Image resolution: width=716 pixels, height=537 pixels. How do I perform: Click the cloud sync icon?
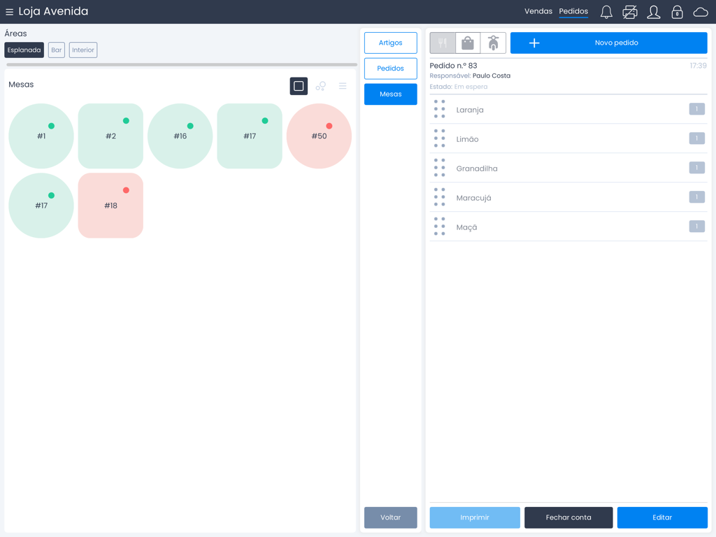(x=700, y=12)
